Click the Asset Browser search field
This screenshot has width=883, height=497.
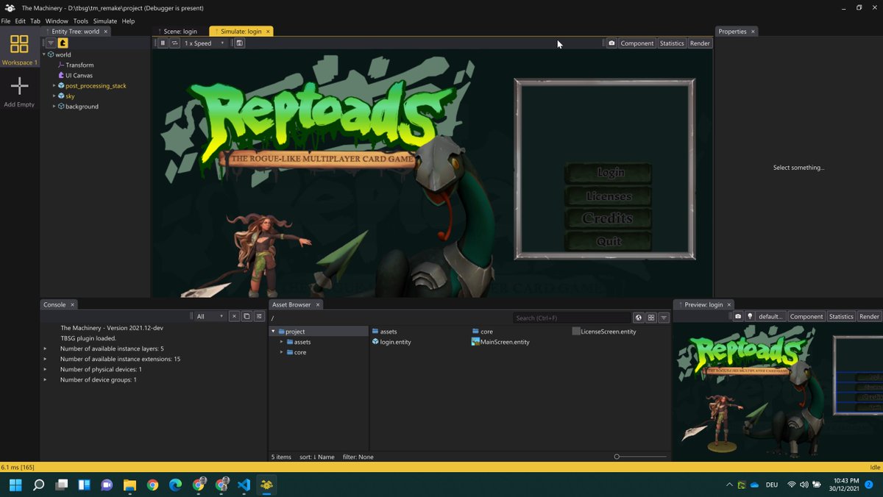coord(572,318)
